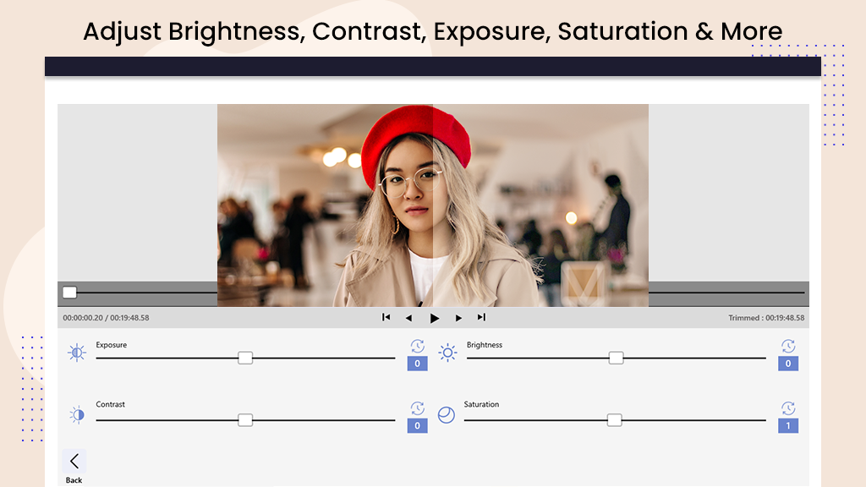Click the Brightness value box
Screen dimensions: 866x487
788,364
